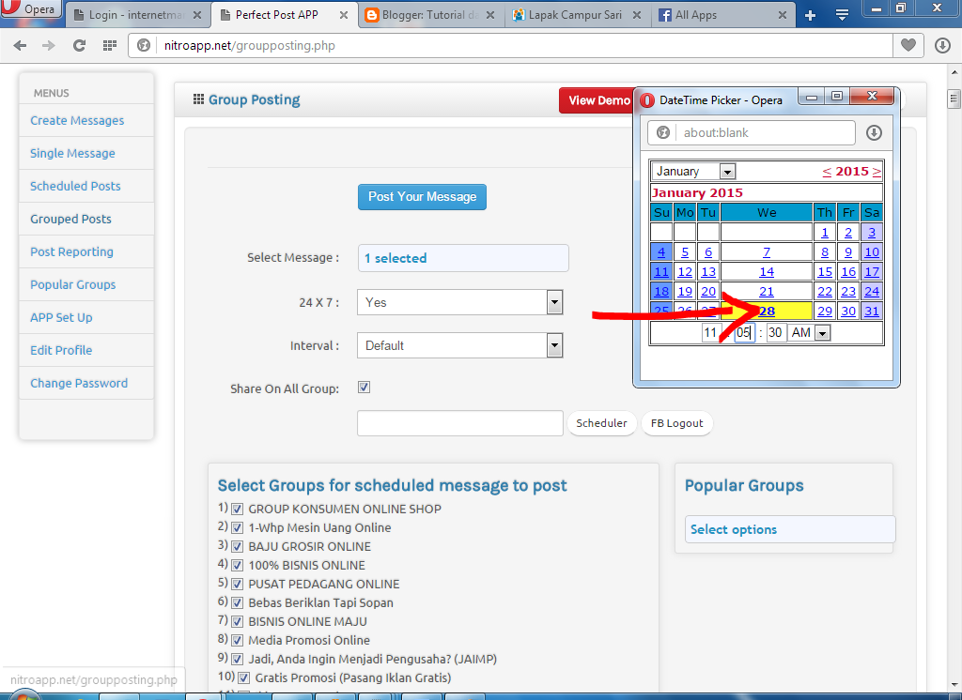Switch to Login - internetmar tab
Image resolution: width=962 pixels, height=700 pixels.
coord(135,15)
